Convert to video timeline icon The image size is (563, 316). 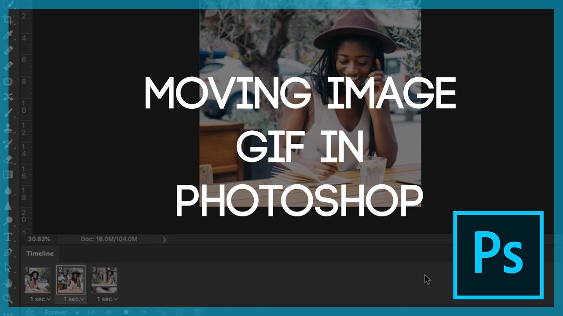click(x=30, y=312)
